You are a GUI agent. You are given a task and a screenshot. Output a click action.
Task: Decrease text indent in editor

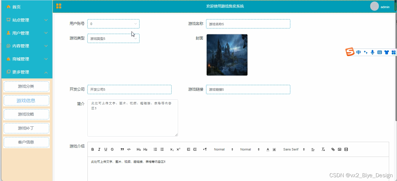[189, 149]
